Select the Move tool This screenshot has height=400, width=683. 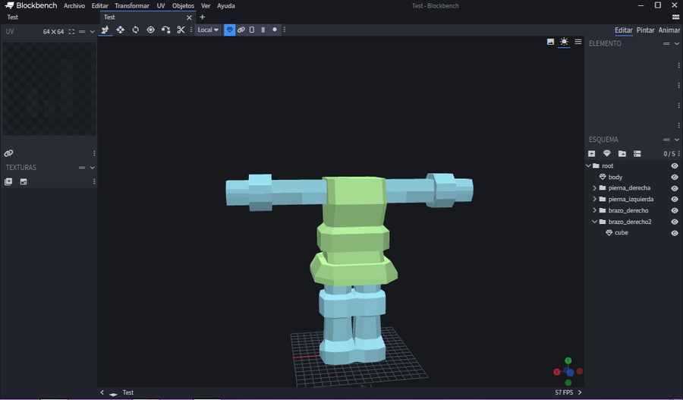point(120,30)
